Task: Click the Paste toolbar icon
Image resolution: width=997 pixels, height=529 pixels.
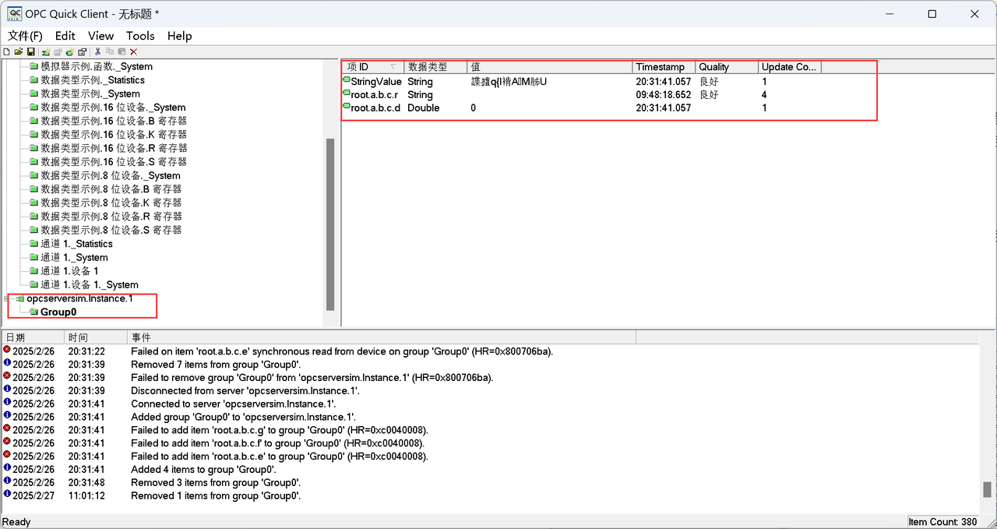Action: tap(121, 51)
